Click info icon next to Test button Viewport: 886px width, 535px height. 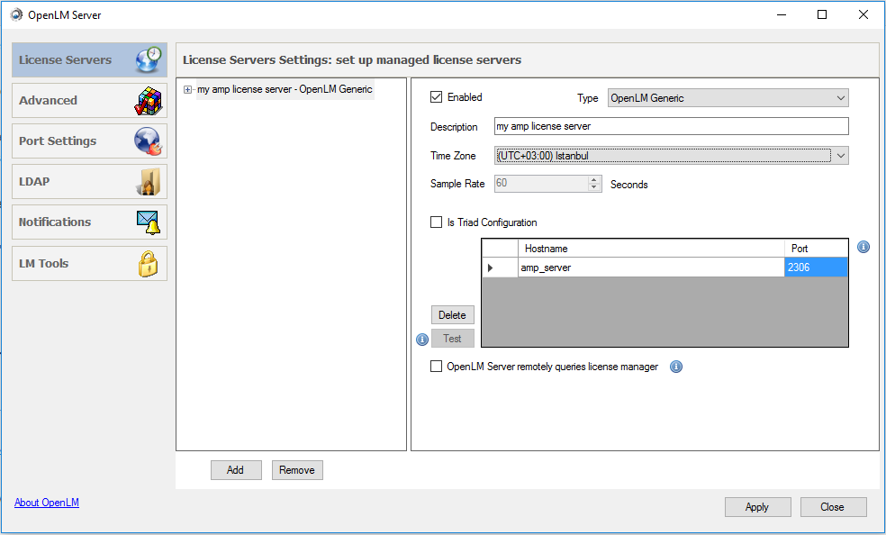(x=421, y=340)
